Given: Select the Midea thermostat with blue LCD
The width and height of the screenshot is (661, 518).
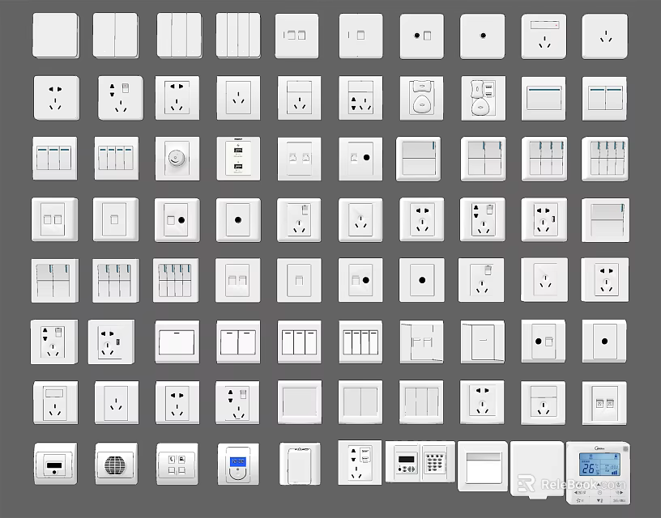Looking at the screenshot, I should click(x=598, y=473).
